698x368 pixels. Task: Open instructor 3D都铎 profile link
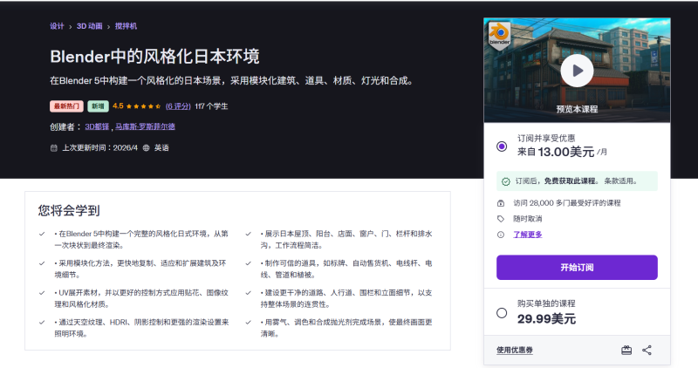(97, 126)
